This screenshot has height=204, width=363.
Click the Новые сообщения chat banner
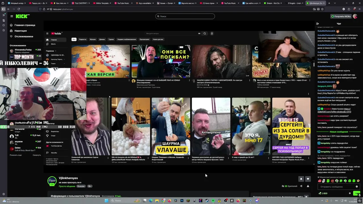click(x=339, y=132)
